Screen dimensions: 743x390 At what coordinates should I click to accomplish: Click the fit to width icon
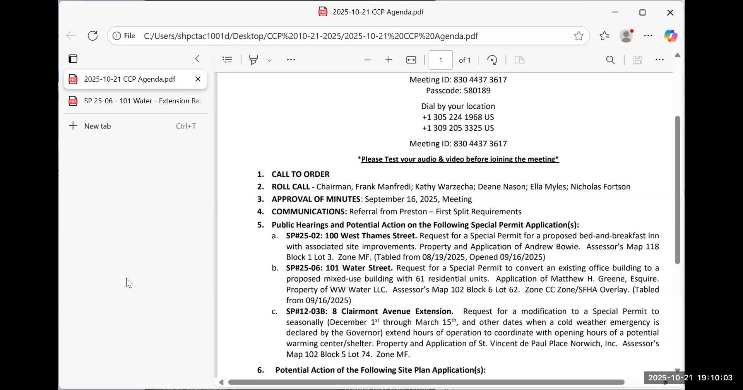point(411,60)
